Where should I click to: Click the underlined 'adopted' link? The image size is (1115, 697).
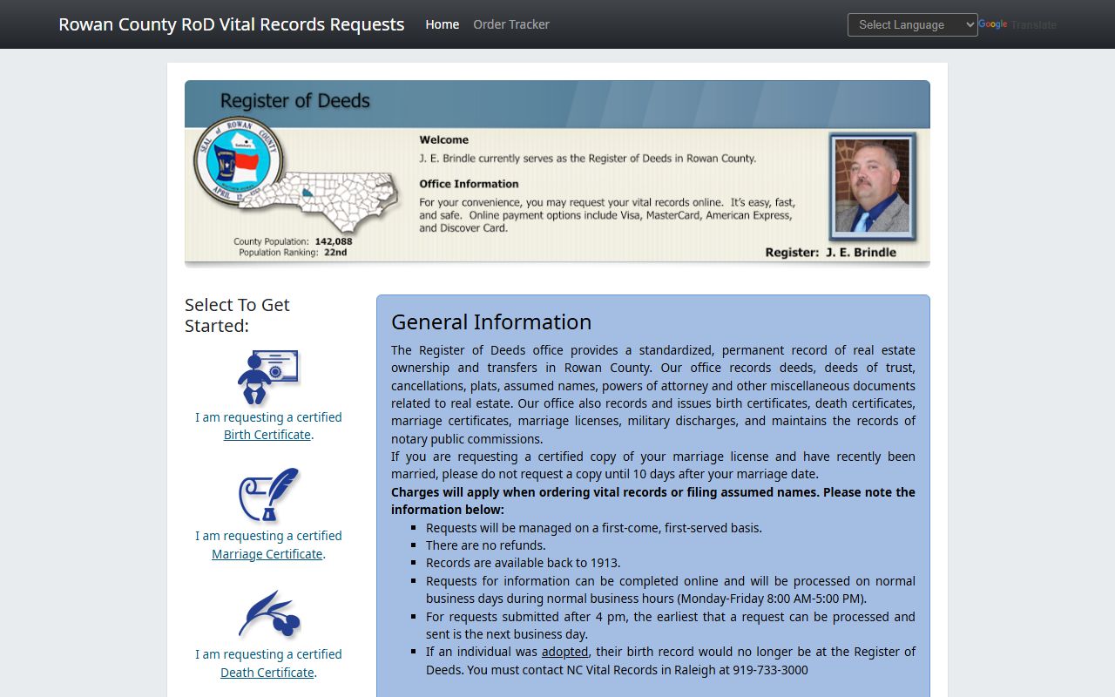click(x=565, y=652)
